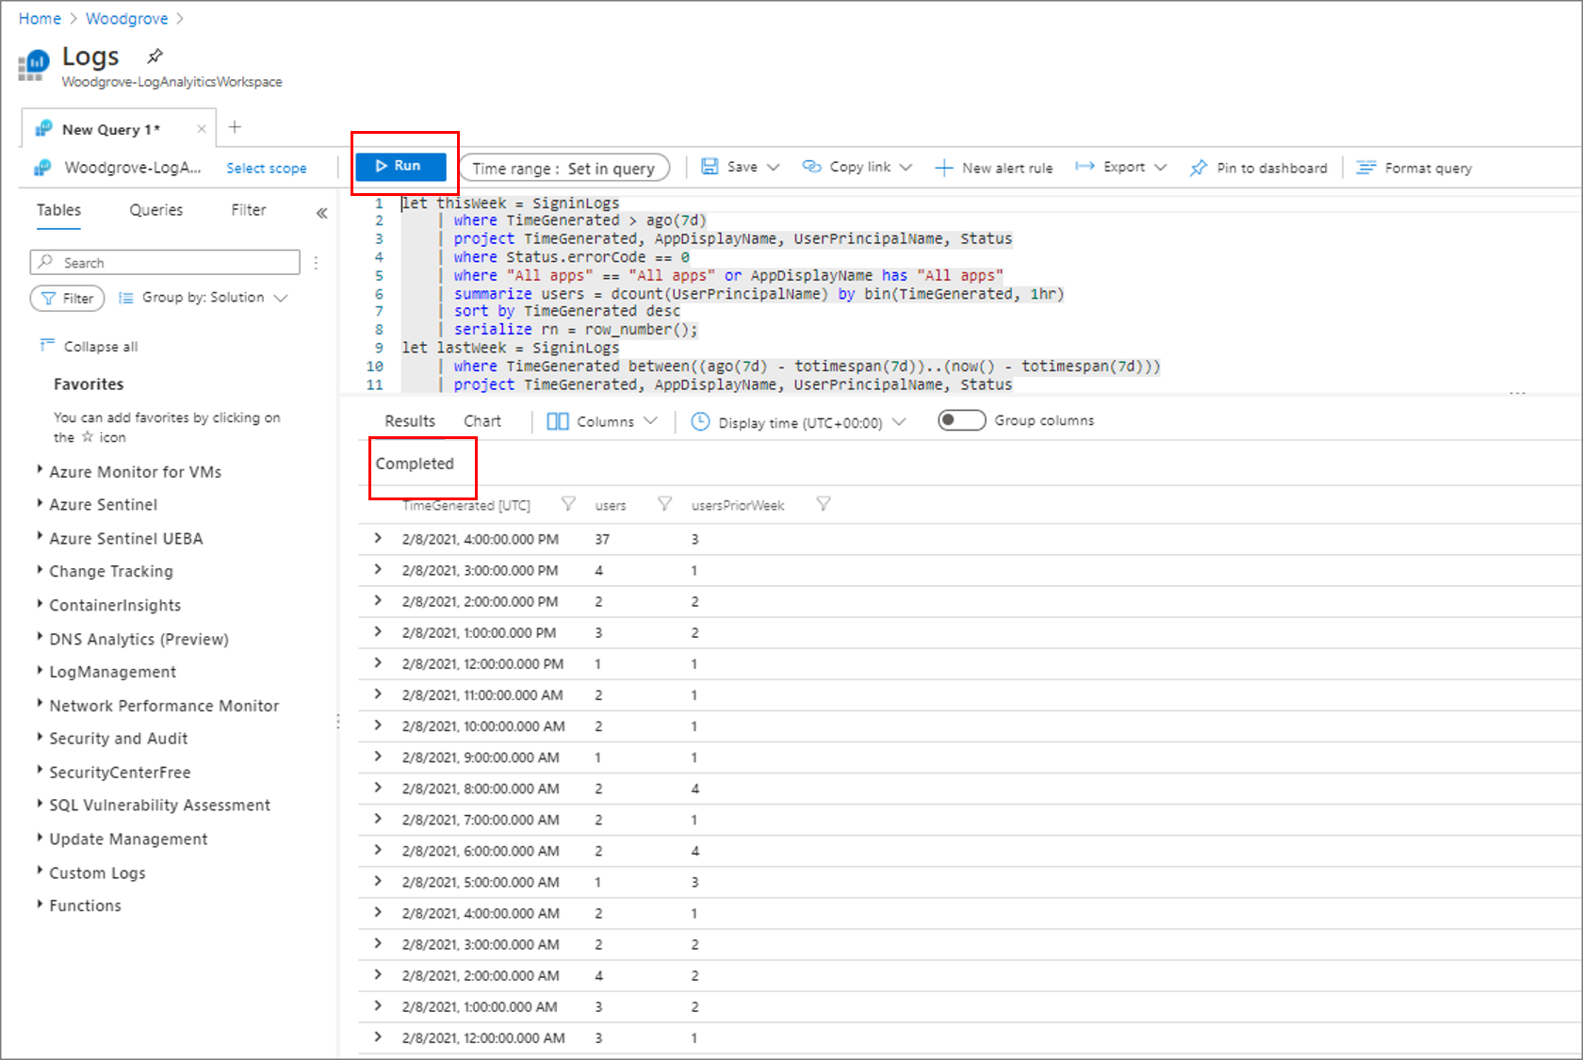
Task: Switch to the Queries tab
Action: [156, 210]
